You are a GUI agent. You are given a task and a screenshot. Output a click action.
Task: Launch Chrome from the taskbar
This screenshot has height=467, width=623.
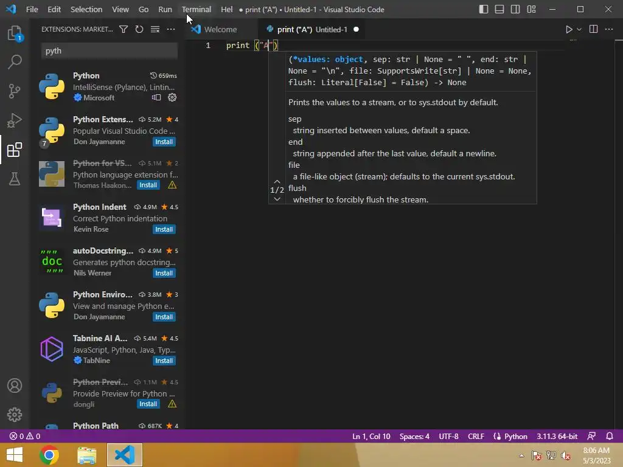click(49, 455)
